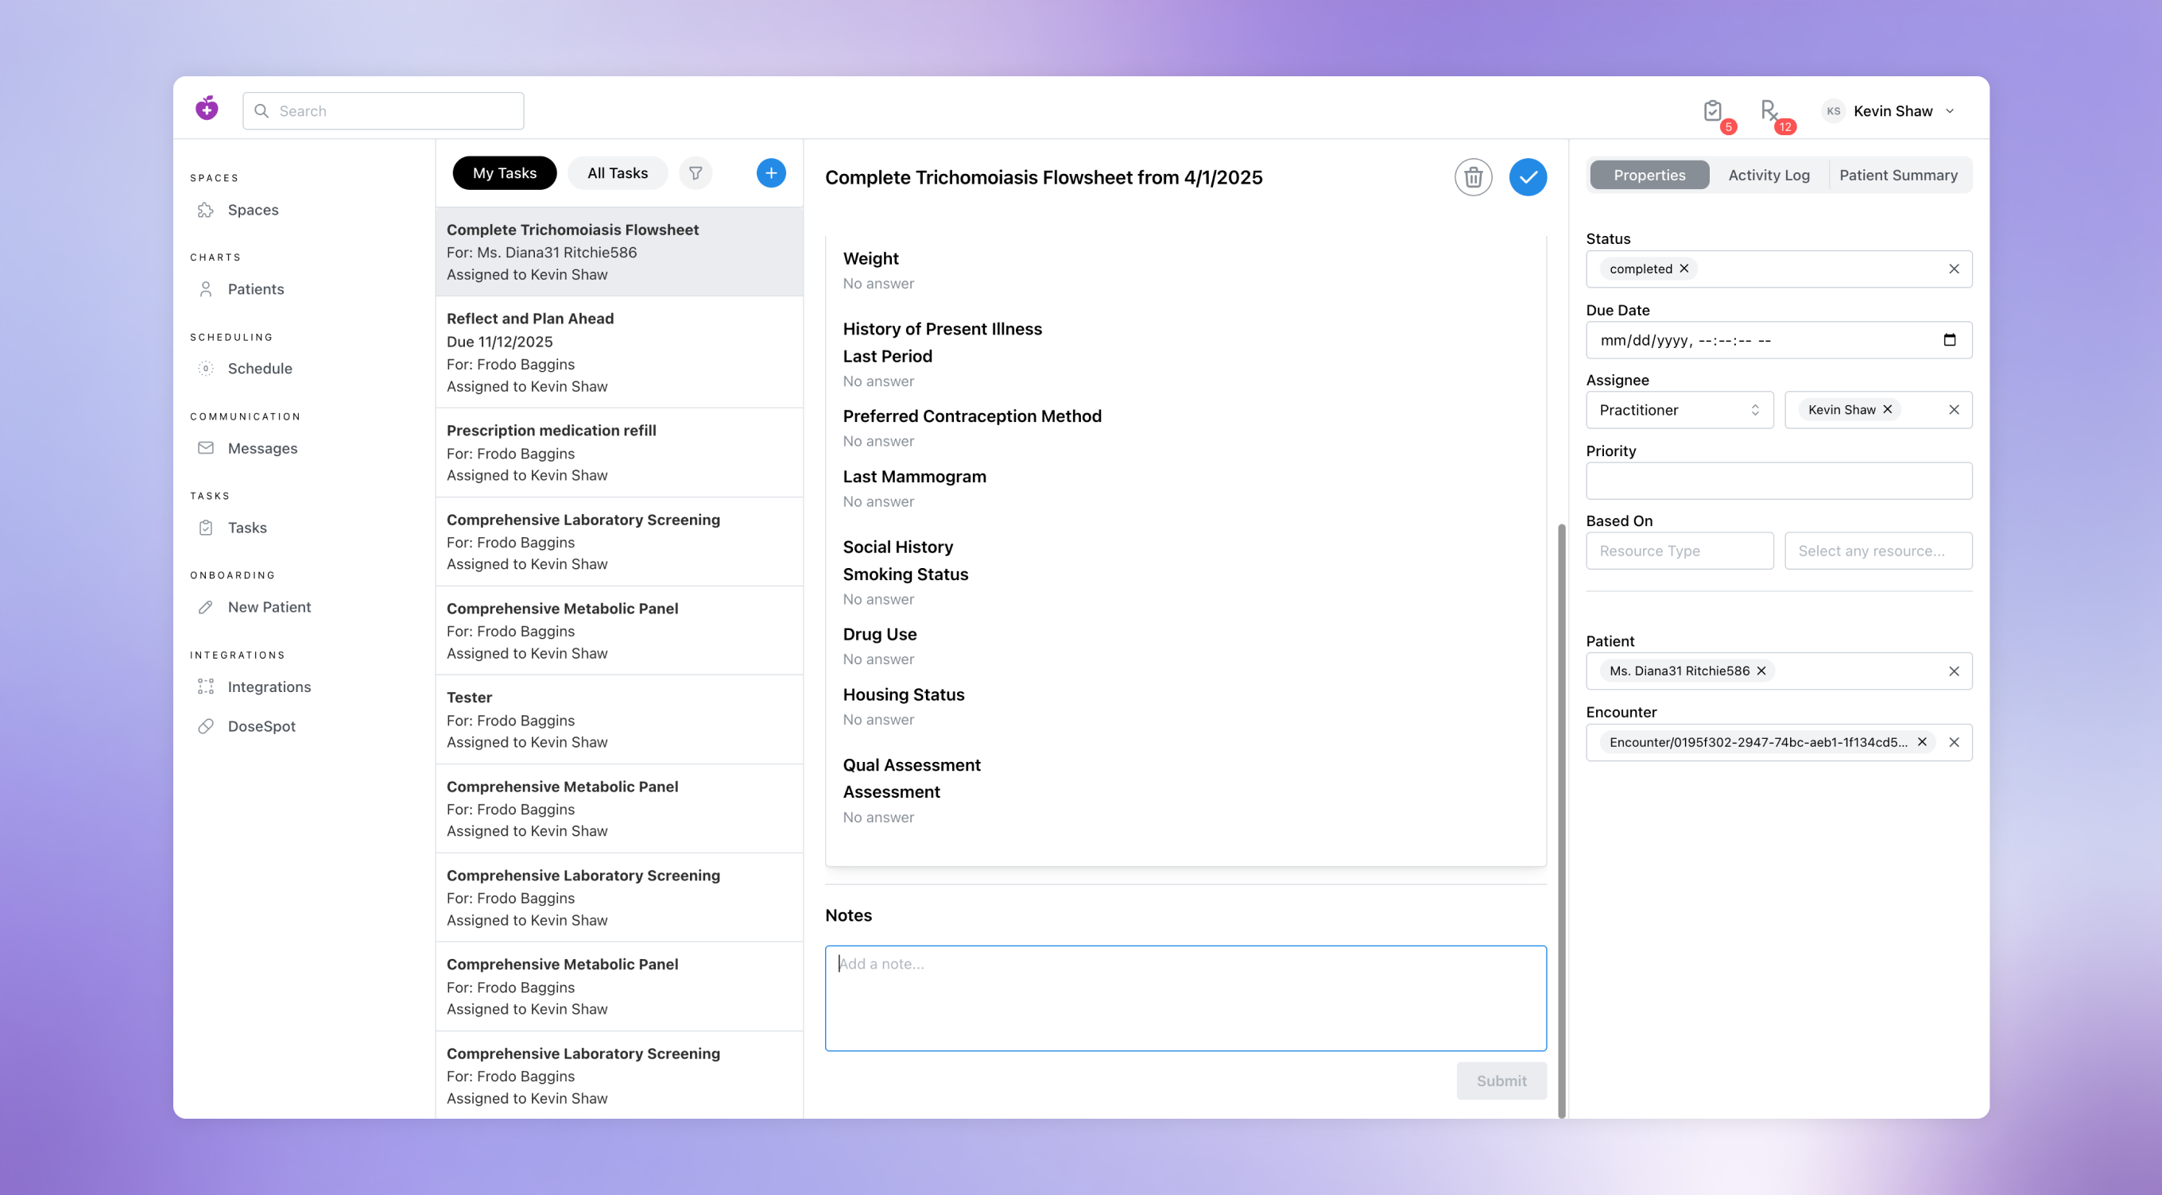Image resolution: width=2162 pixels, height=1195 pixels.
Task: Open the Select any resource field
Action: (1878, 551)
